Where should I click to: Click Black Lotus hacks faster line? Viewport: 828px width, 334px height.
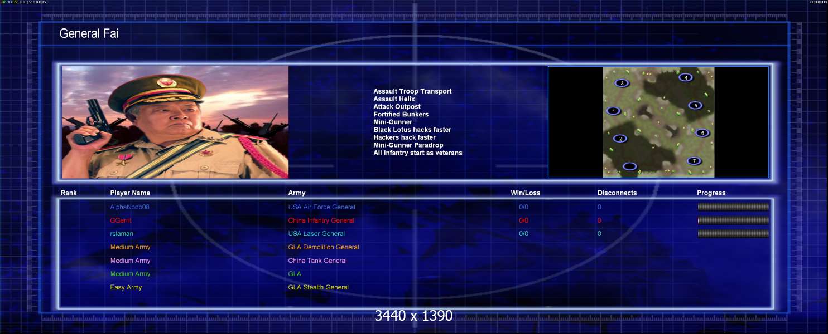(412, 130)
